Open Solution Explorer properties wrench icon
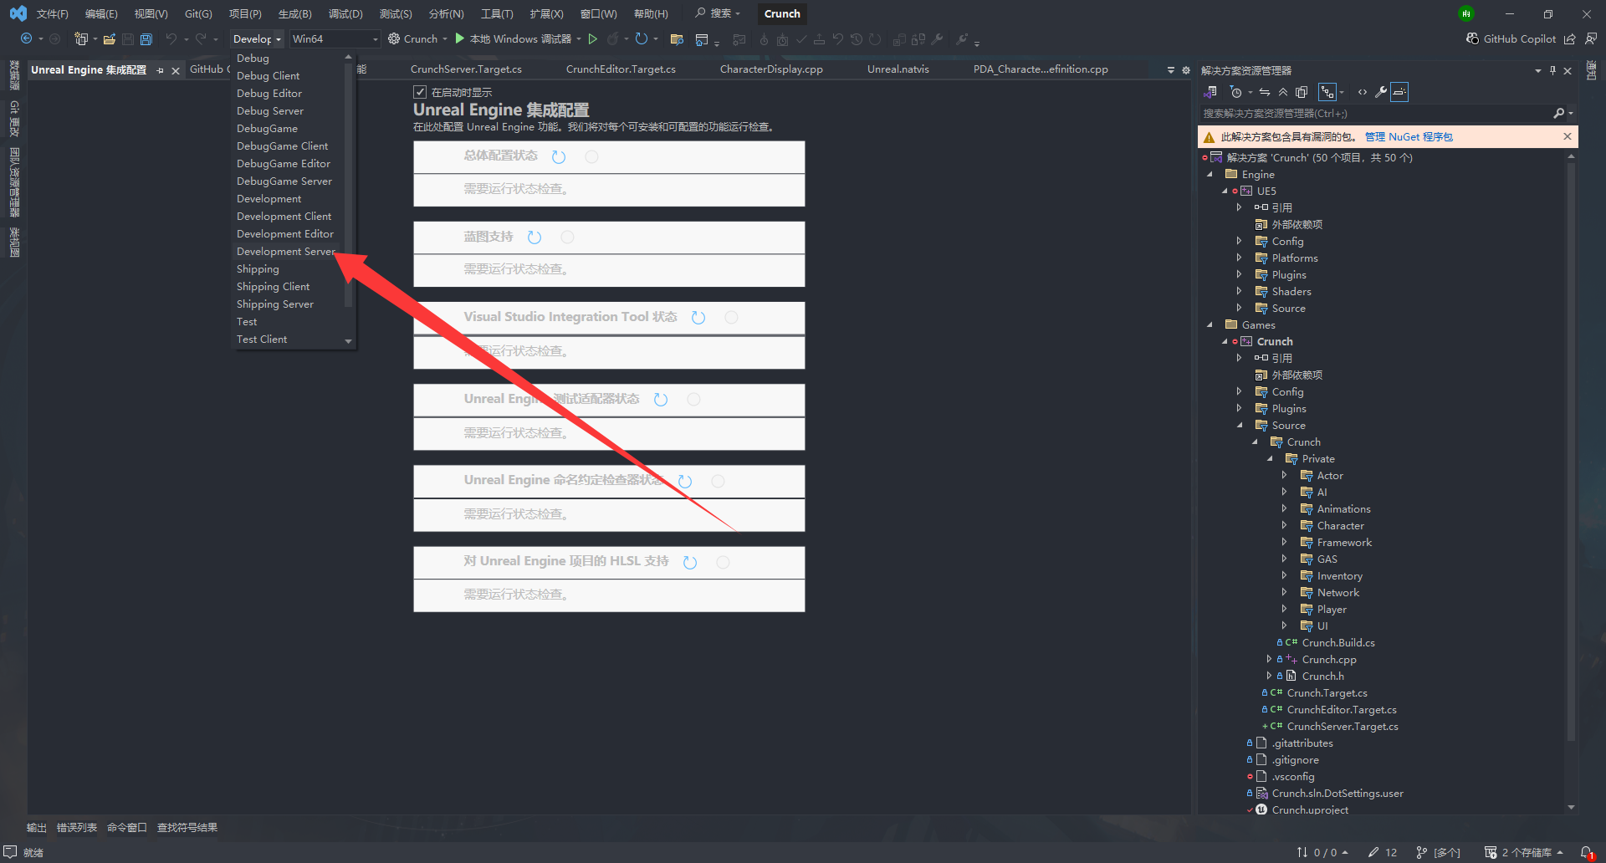Image resolution: width=1606 pixels, height=863 pixels. click(1381, 92)
